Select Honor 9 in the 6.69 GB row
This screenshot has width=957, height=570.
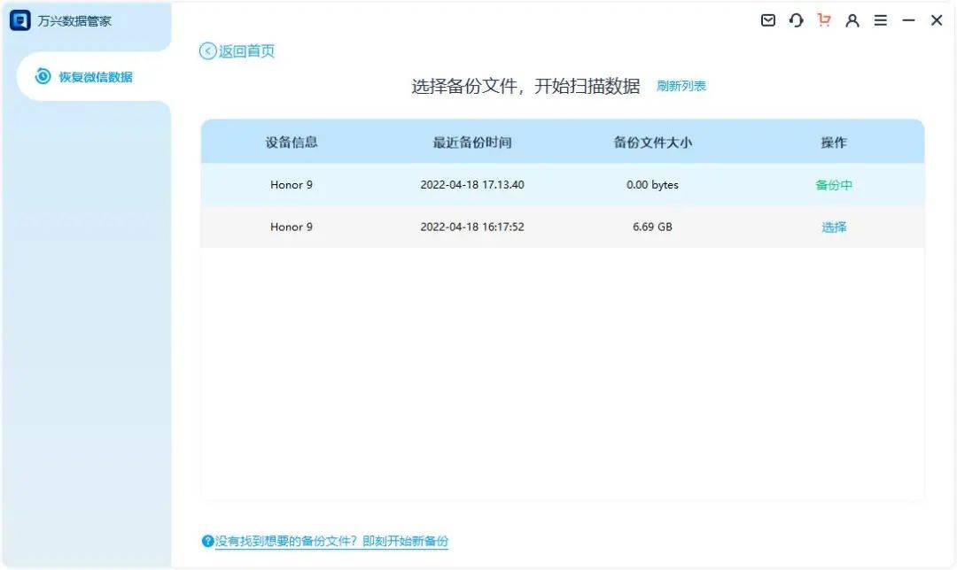tap(292, 227)
